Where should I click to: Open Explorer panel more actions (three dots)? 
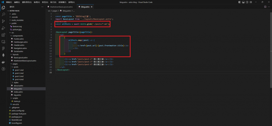point(42,7)
